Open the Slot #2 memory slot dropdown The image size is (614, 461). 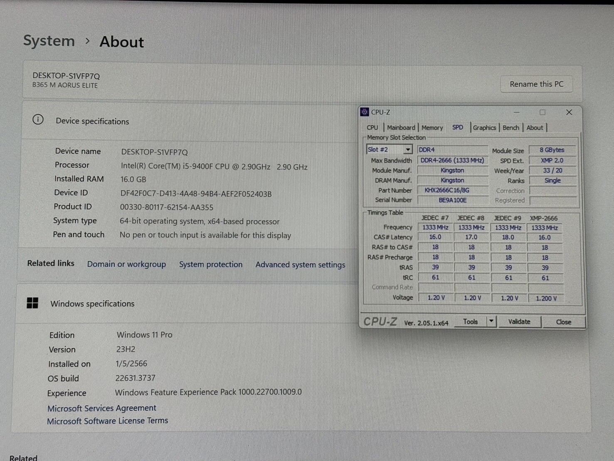tap(408, 149)
